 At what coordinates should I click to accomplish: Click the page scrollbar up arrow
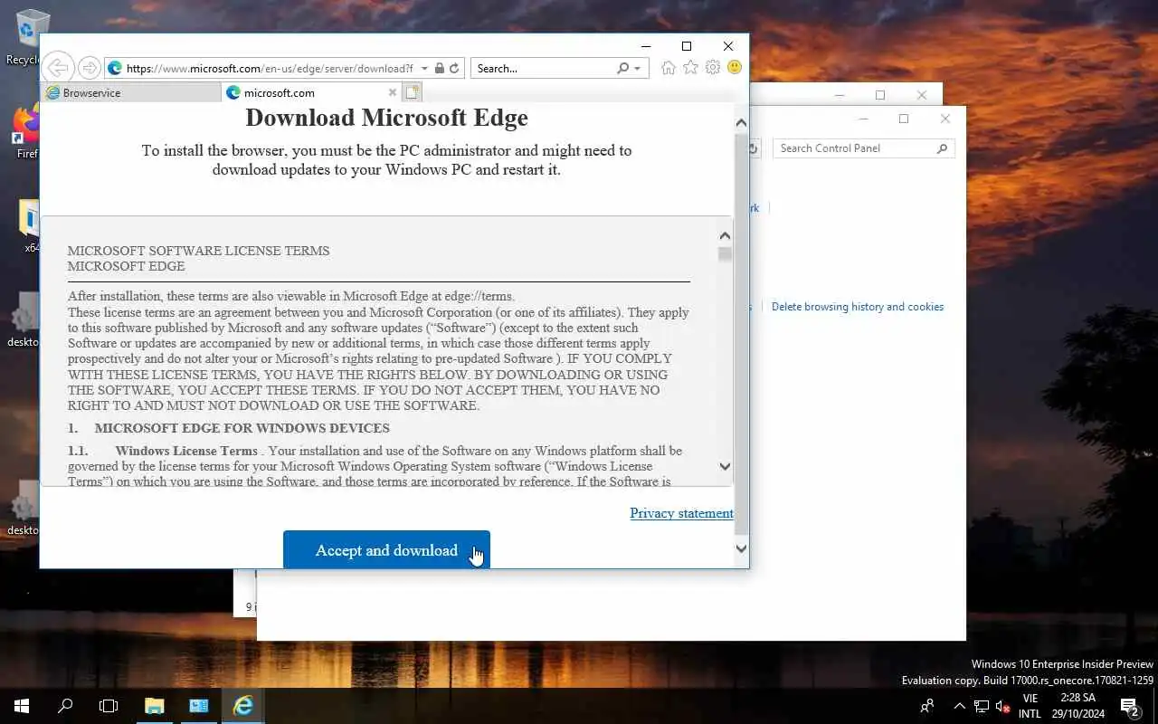point(741,122)
